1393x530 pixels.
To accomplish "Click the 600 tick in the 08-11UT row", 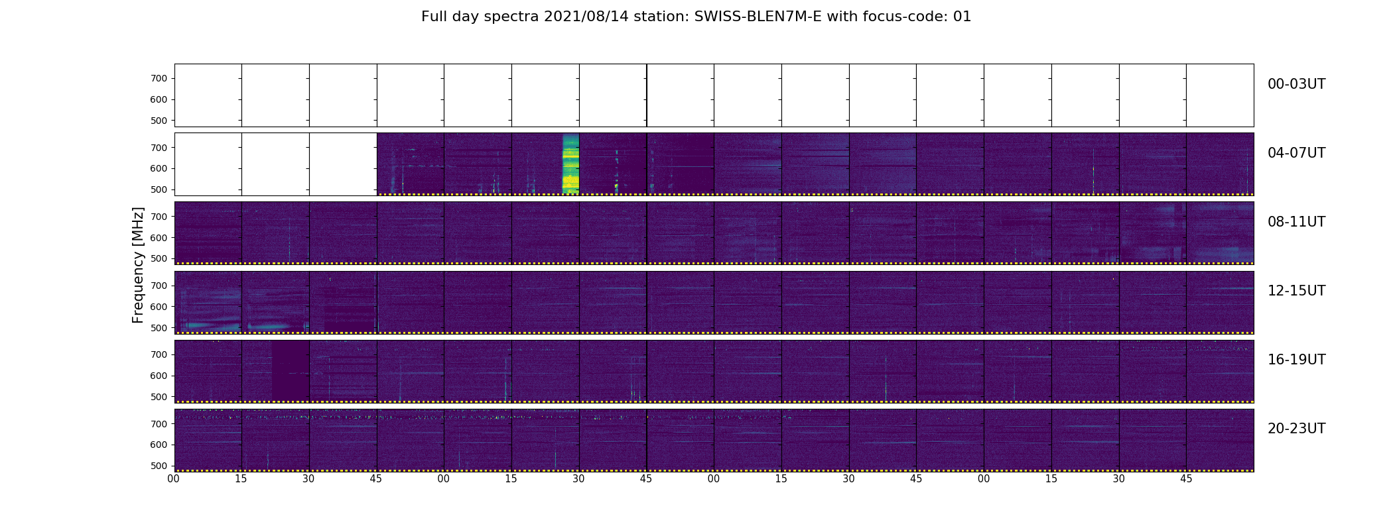I will [159, 238].
